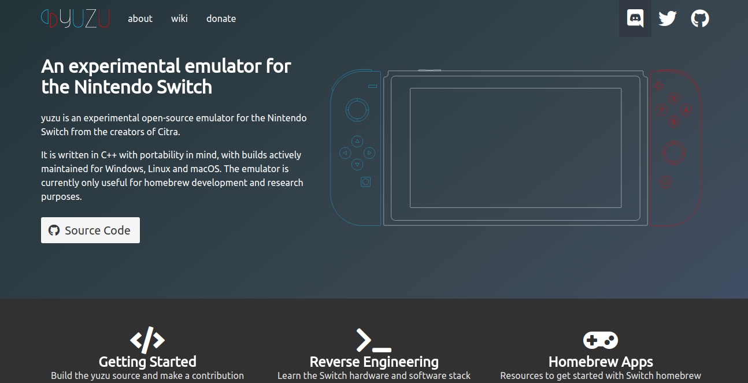Click the paragraph starting 'It is written in C++'
This screenshot has height=383, width=748.
[172, 176]
